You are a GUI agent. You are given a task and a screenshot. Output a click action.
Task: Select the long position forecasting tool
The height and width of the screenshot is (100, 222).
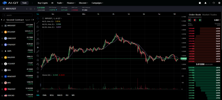38,43
